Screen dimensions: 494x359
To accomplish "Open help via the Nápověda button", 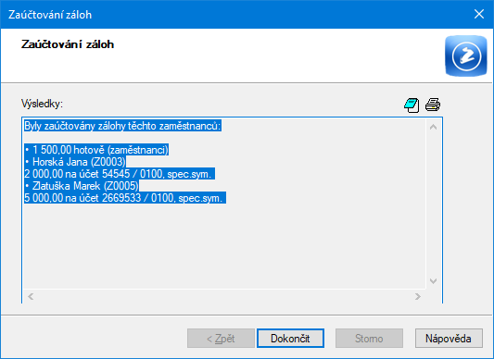I will (x=449, y=339).
